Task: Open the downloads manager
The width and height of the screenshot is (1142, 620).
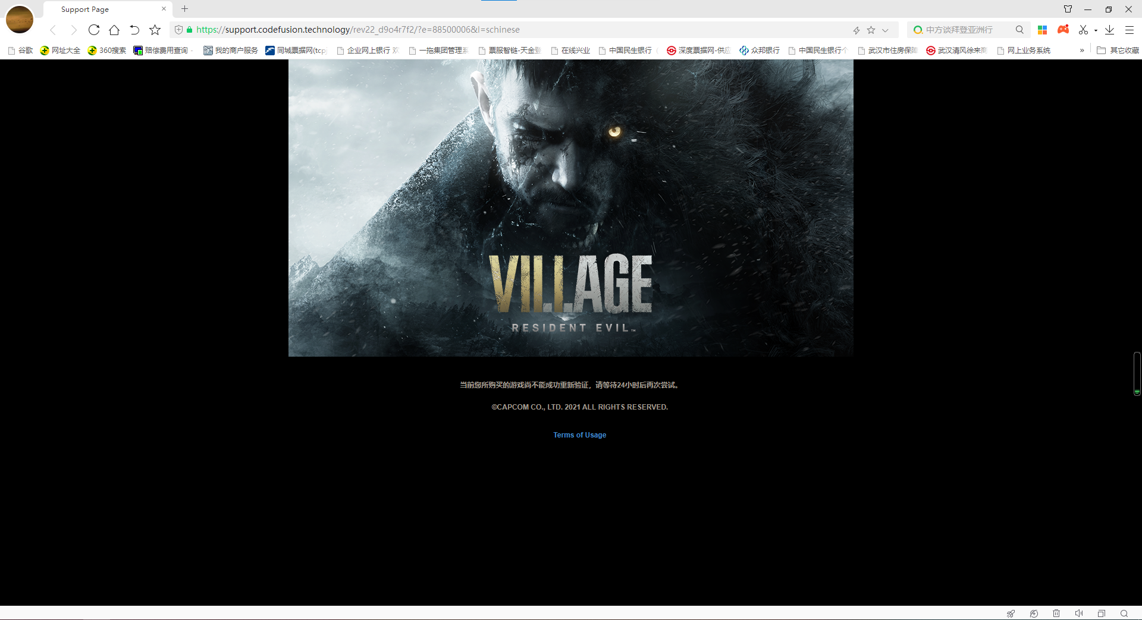Action: (x=1109, y=30)
